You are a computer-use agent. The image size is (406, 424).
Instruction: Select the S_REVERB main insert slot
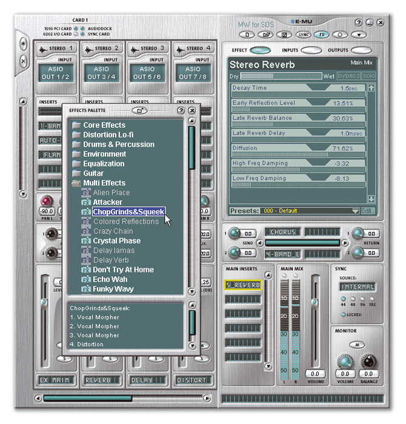242,285
